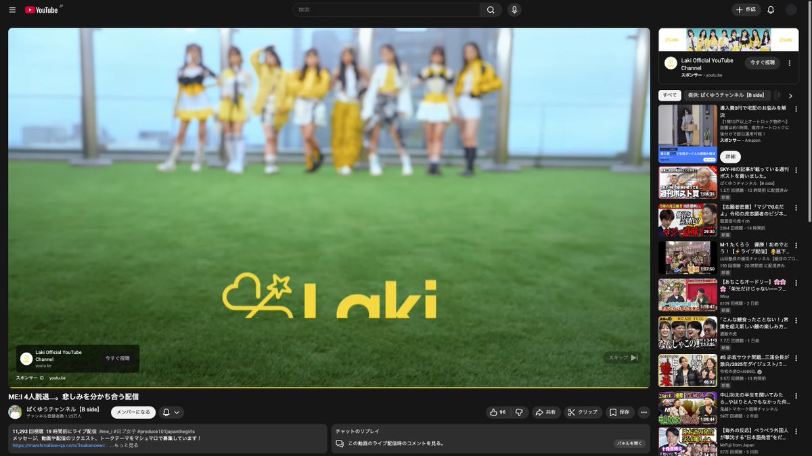Image resolution: width=812 pixels, height=456 pixels.
Task: Click 今すぐ視聴 in the sidebar Laki card
Action: 763,63
